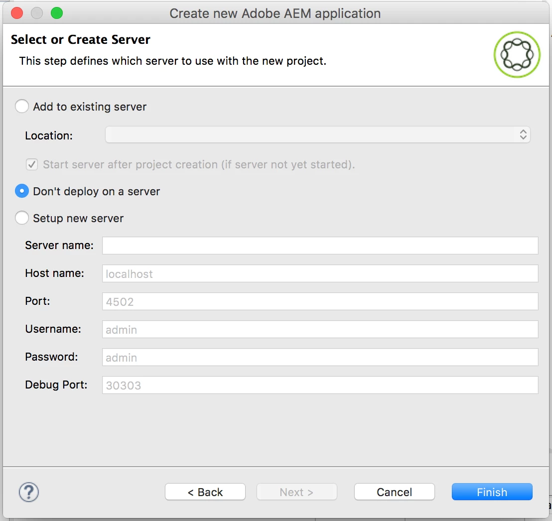This screenshot has width=552, height=521.
Task: Focus the Server name input field
Action: [x=320, y=246]
